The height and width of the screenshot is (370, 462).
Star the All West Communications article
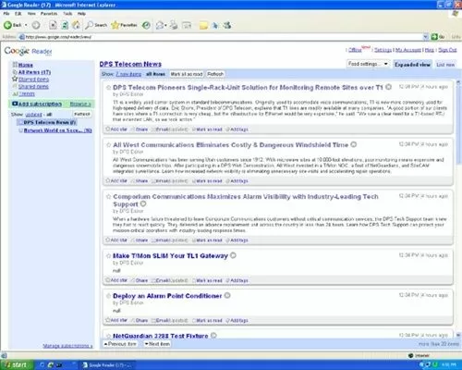pos(108,145)
